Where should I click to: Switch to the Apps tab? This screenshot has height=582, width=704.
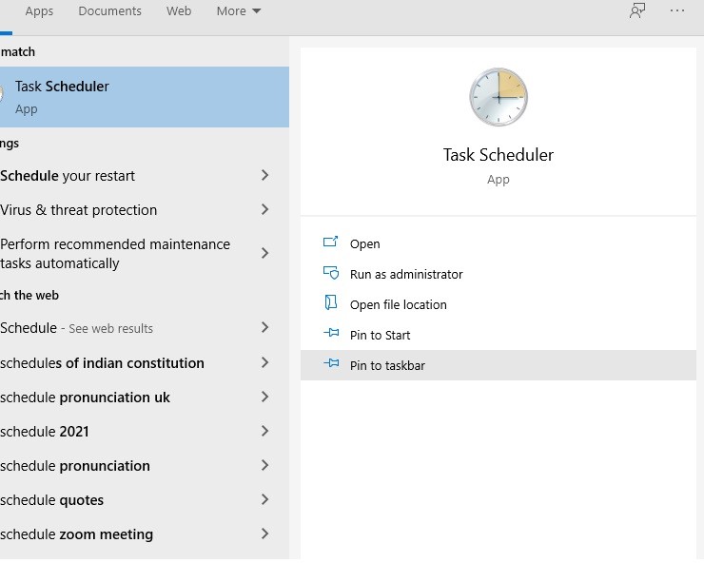[39, 10]
